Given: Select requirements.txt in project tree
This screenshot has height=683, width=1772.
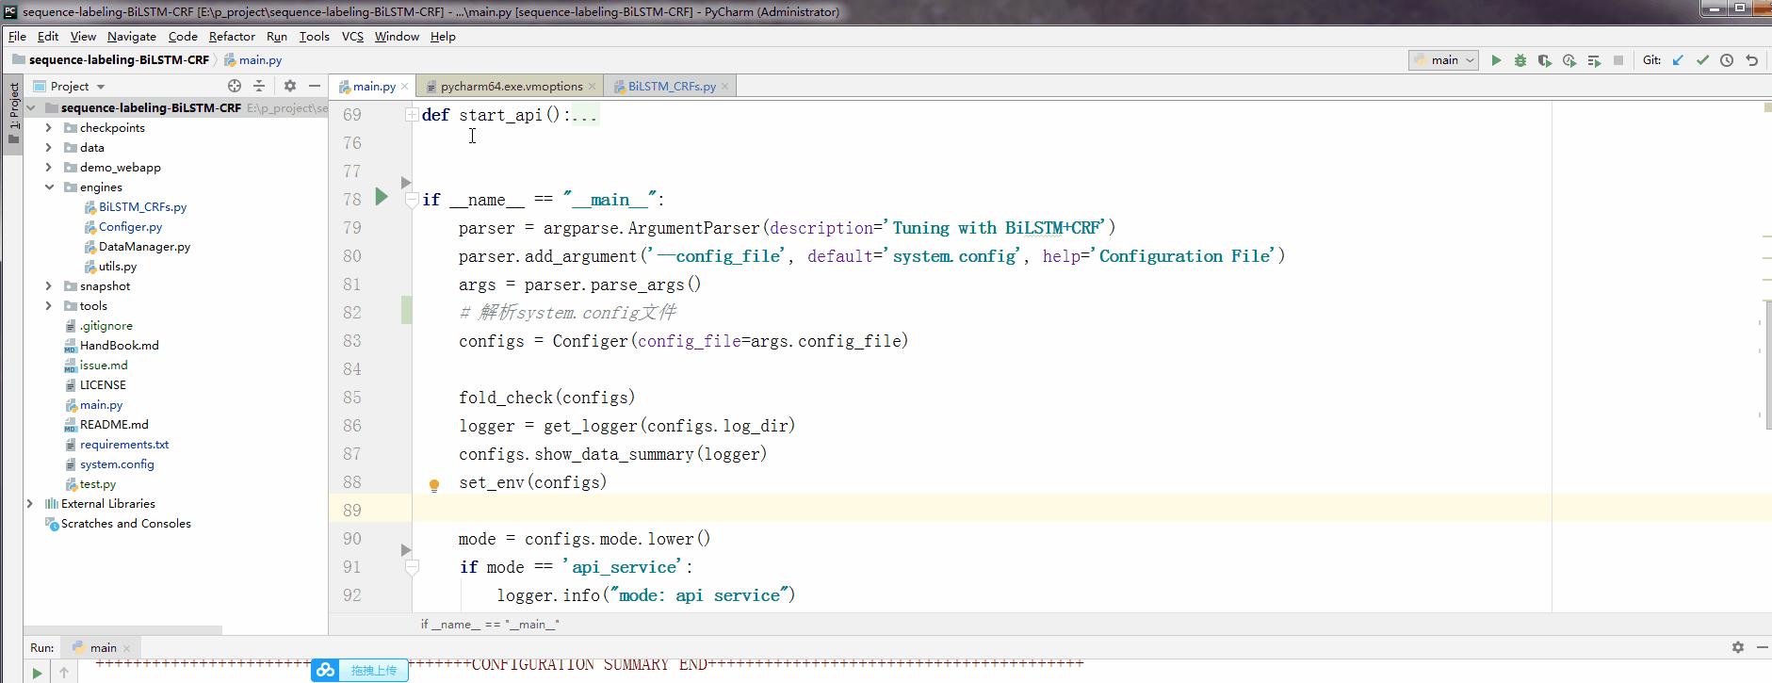Looking at the screenshot, I should (x=124, y=444).
